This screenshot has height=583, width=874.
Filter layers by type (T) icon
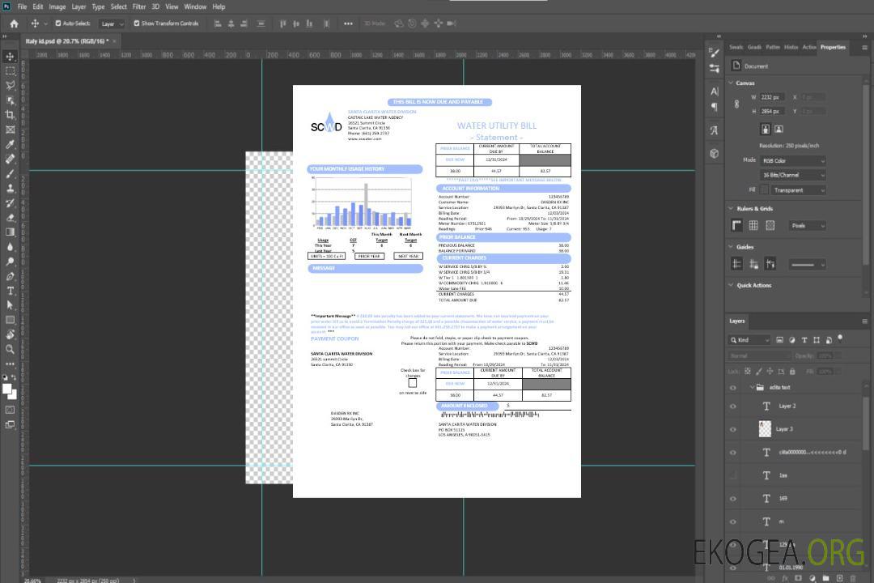coord(805,340)
